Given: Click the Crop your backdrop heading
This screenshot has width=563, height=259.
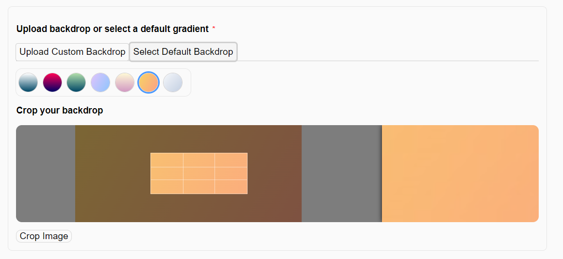Looking at the screenshot, I should [60, 111].
